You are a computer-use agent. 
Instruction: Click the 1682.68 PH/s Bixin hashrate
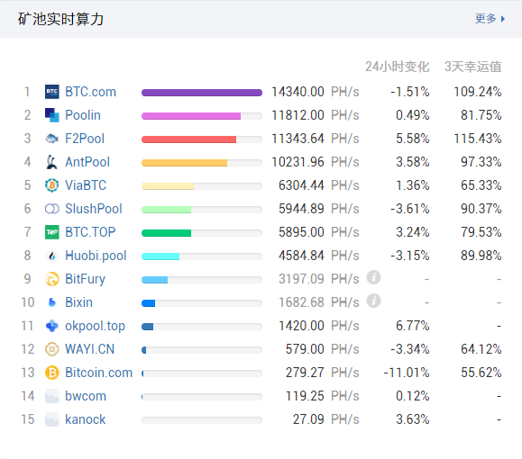(319, 302)
